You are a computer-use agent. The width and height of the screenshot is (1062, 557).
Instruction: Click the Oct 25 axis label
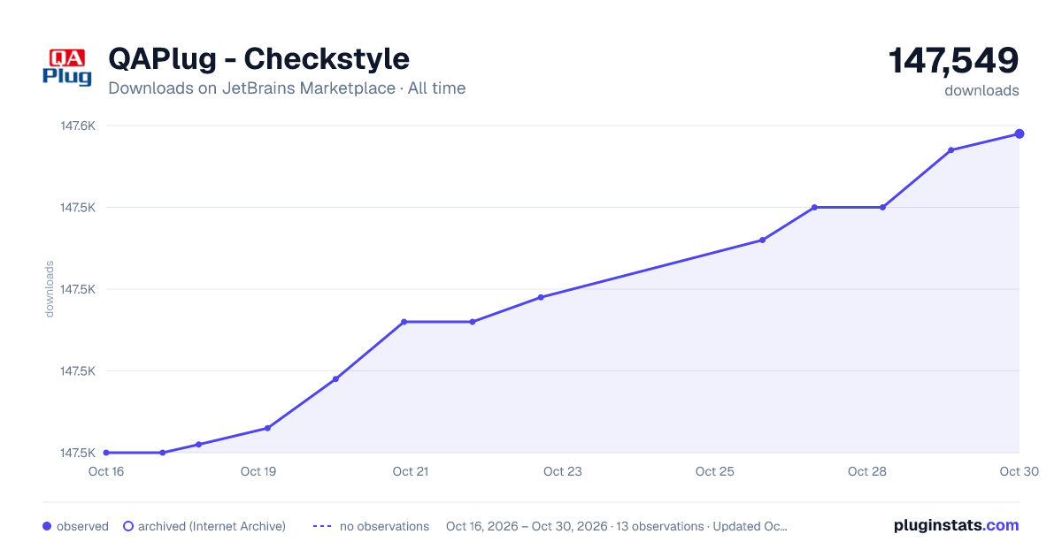click(x=715, y=471)
